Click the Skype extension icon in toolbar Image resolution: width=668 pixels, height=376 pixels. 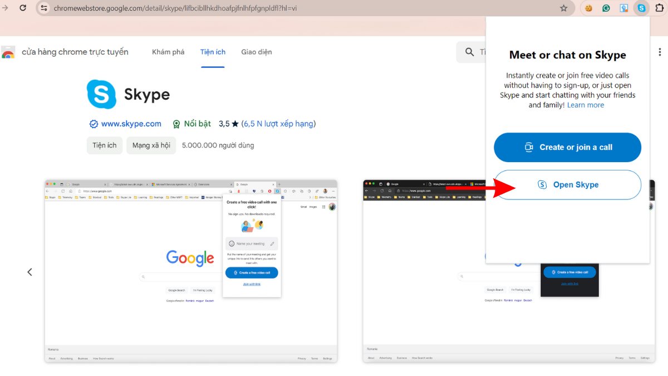(x=641, y=8)
